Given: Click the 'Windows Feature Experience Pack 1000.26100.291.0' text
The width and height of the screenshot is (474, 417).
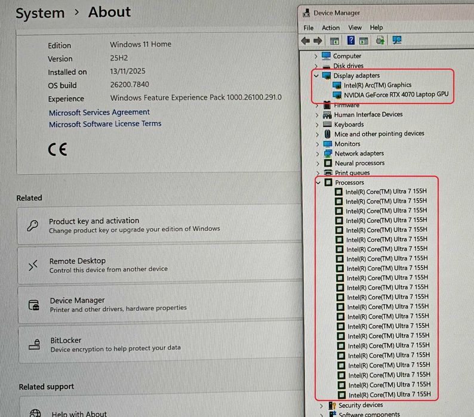Looking at the screenshot, I should tap(196, 98).
